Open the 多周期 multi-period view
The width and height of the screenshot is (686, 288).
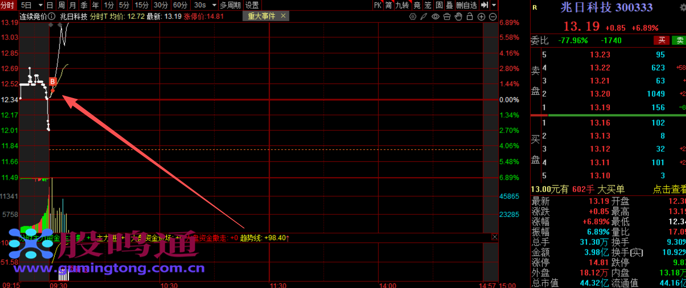[x=230, y=5]
